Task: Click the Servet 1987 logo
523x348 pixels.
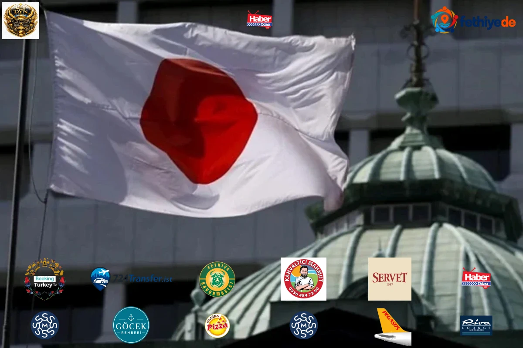Action: point(390,279)
